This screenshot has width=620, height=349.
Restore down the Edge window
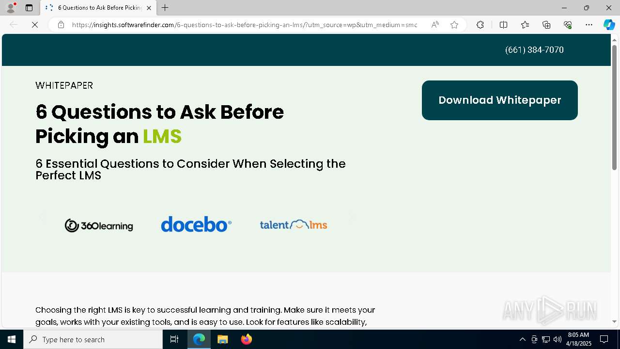point(586,8)
